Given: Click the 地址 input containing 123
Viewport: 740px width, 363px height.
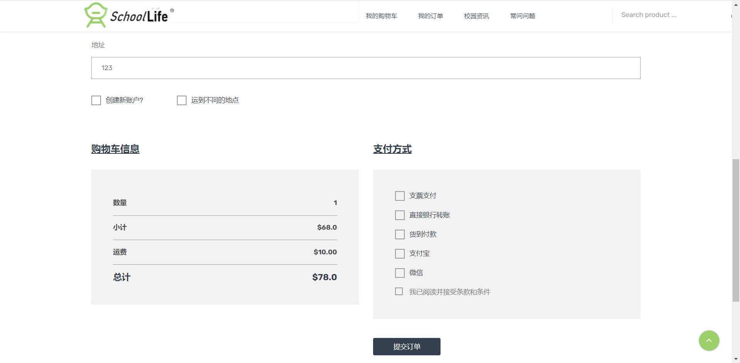Looking at the screenshot, I should pos(365,68).
